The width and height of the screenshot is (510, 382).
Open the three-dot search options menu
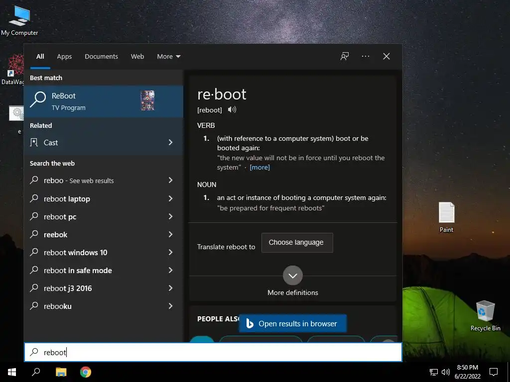point(366,56)
